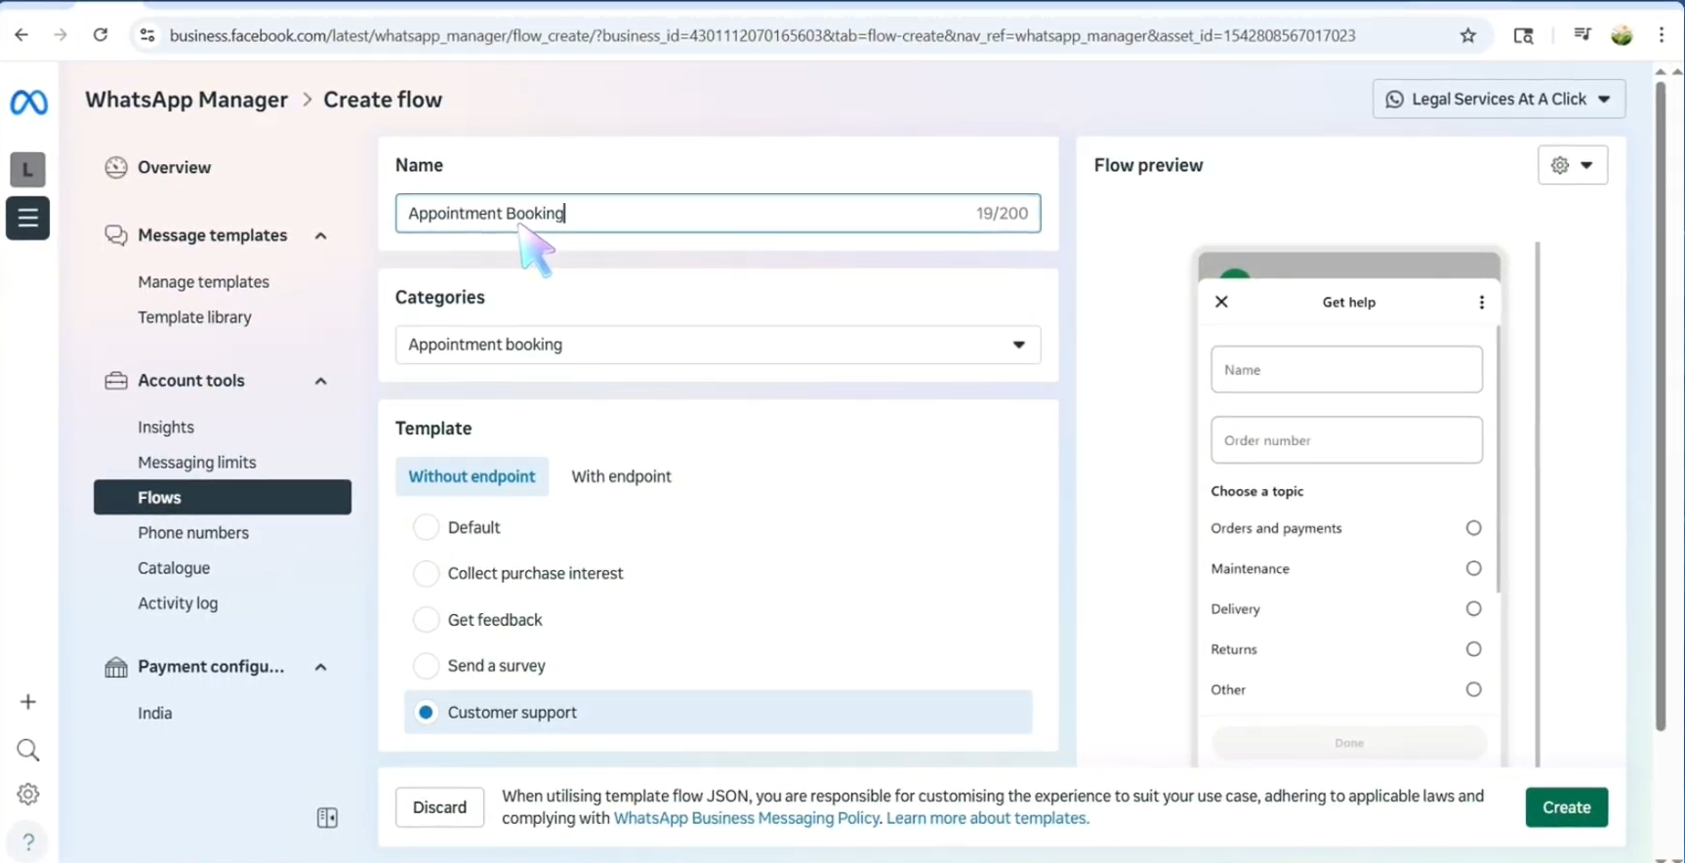This screenshot has width=1685, height=863.
Task: Click the help question mark icon
Action: coord(28,842)
